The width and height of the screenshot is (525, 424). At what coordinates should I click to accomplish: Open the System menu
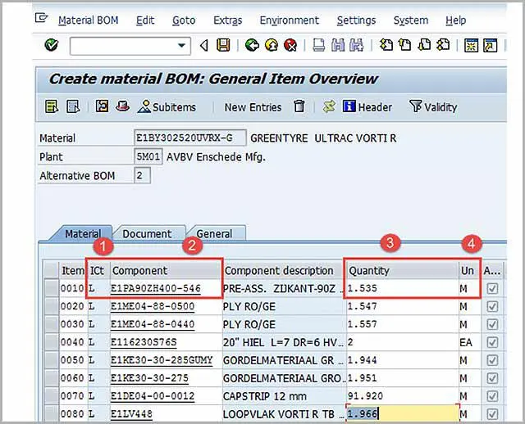pyautogui.click(x=411, y=20)
